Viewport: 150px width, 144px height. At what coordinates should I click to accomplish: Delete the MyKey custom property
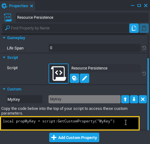point(143,99)
